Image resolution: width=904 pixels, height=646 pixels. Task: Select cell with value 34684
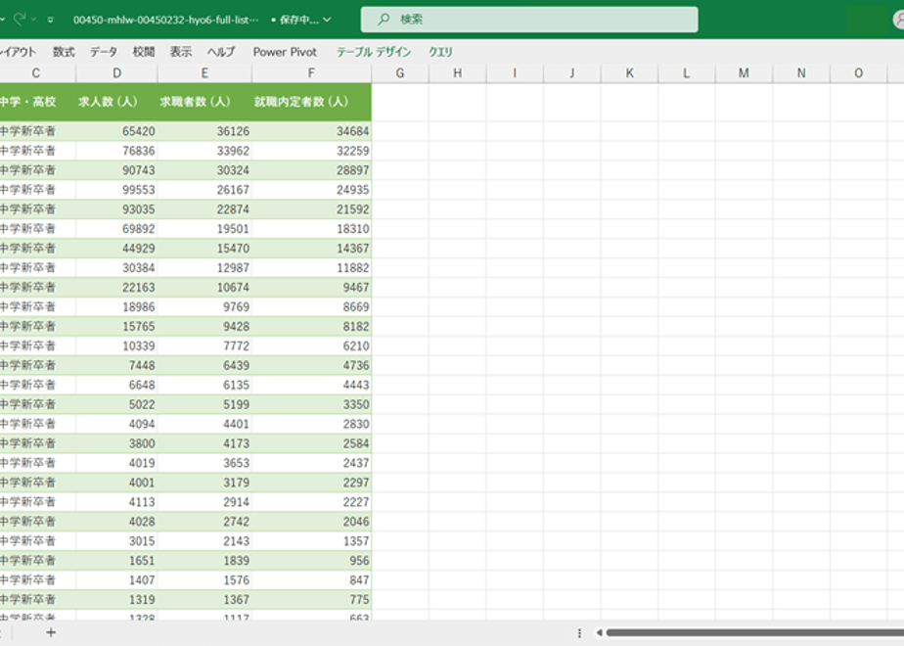point(311,131)
